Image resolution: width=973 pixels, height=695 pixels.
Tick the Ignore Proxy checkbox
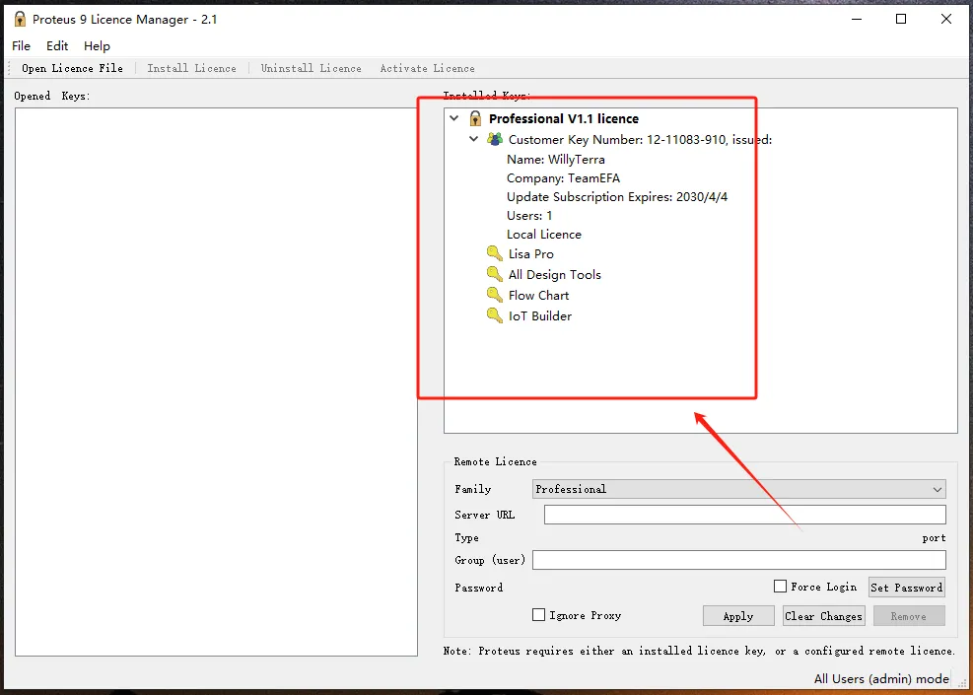point(538,614)
